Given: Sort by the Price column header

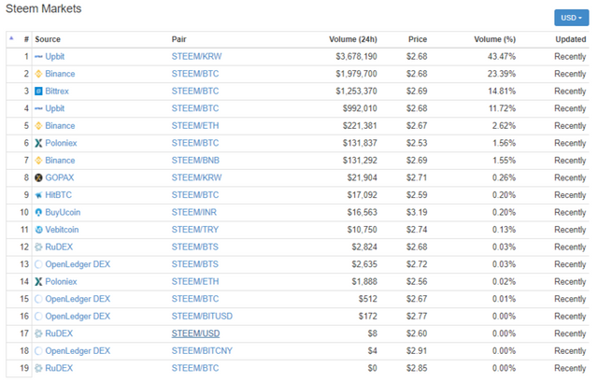Looking at the screenshot, I should click(418, 39).
